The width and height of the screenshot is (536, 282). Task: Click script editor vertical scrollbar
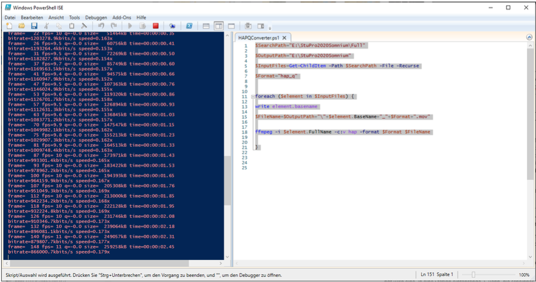click(530, 114)
